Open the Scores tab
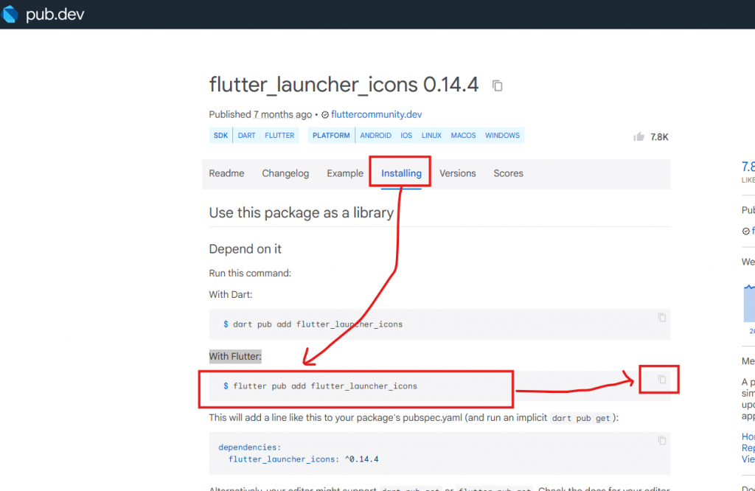 [508, 173]
